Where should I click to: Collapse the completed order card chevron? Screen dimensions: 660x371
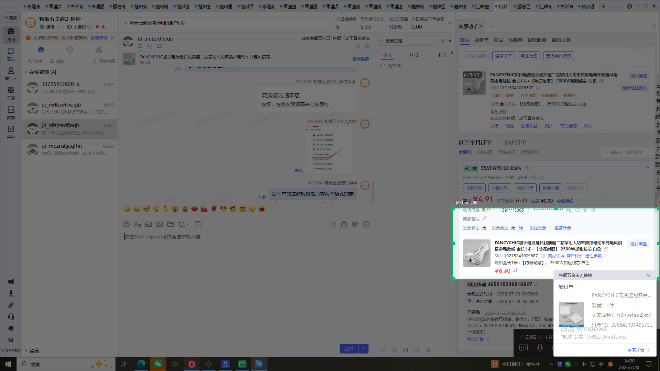tap(648, 168)
